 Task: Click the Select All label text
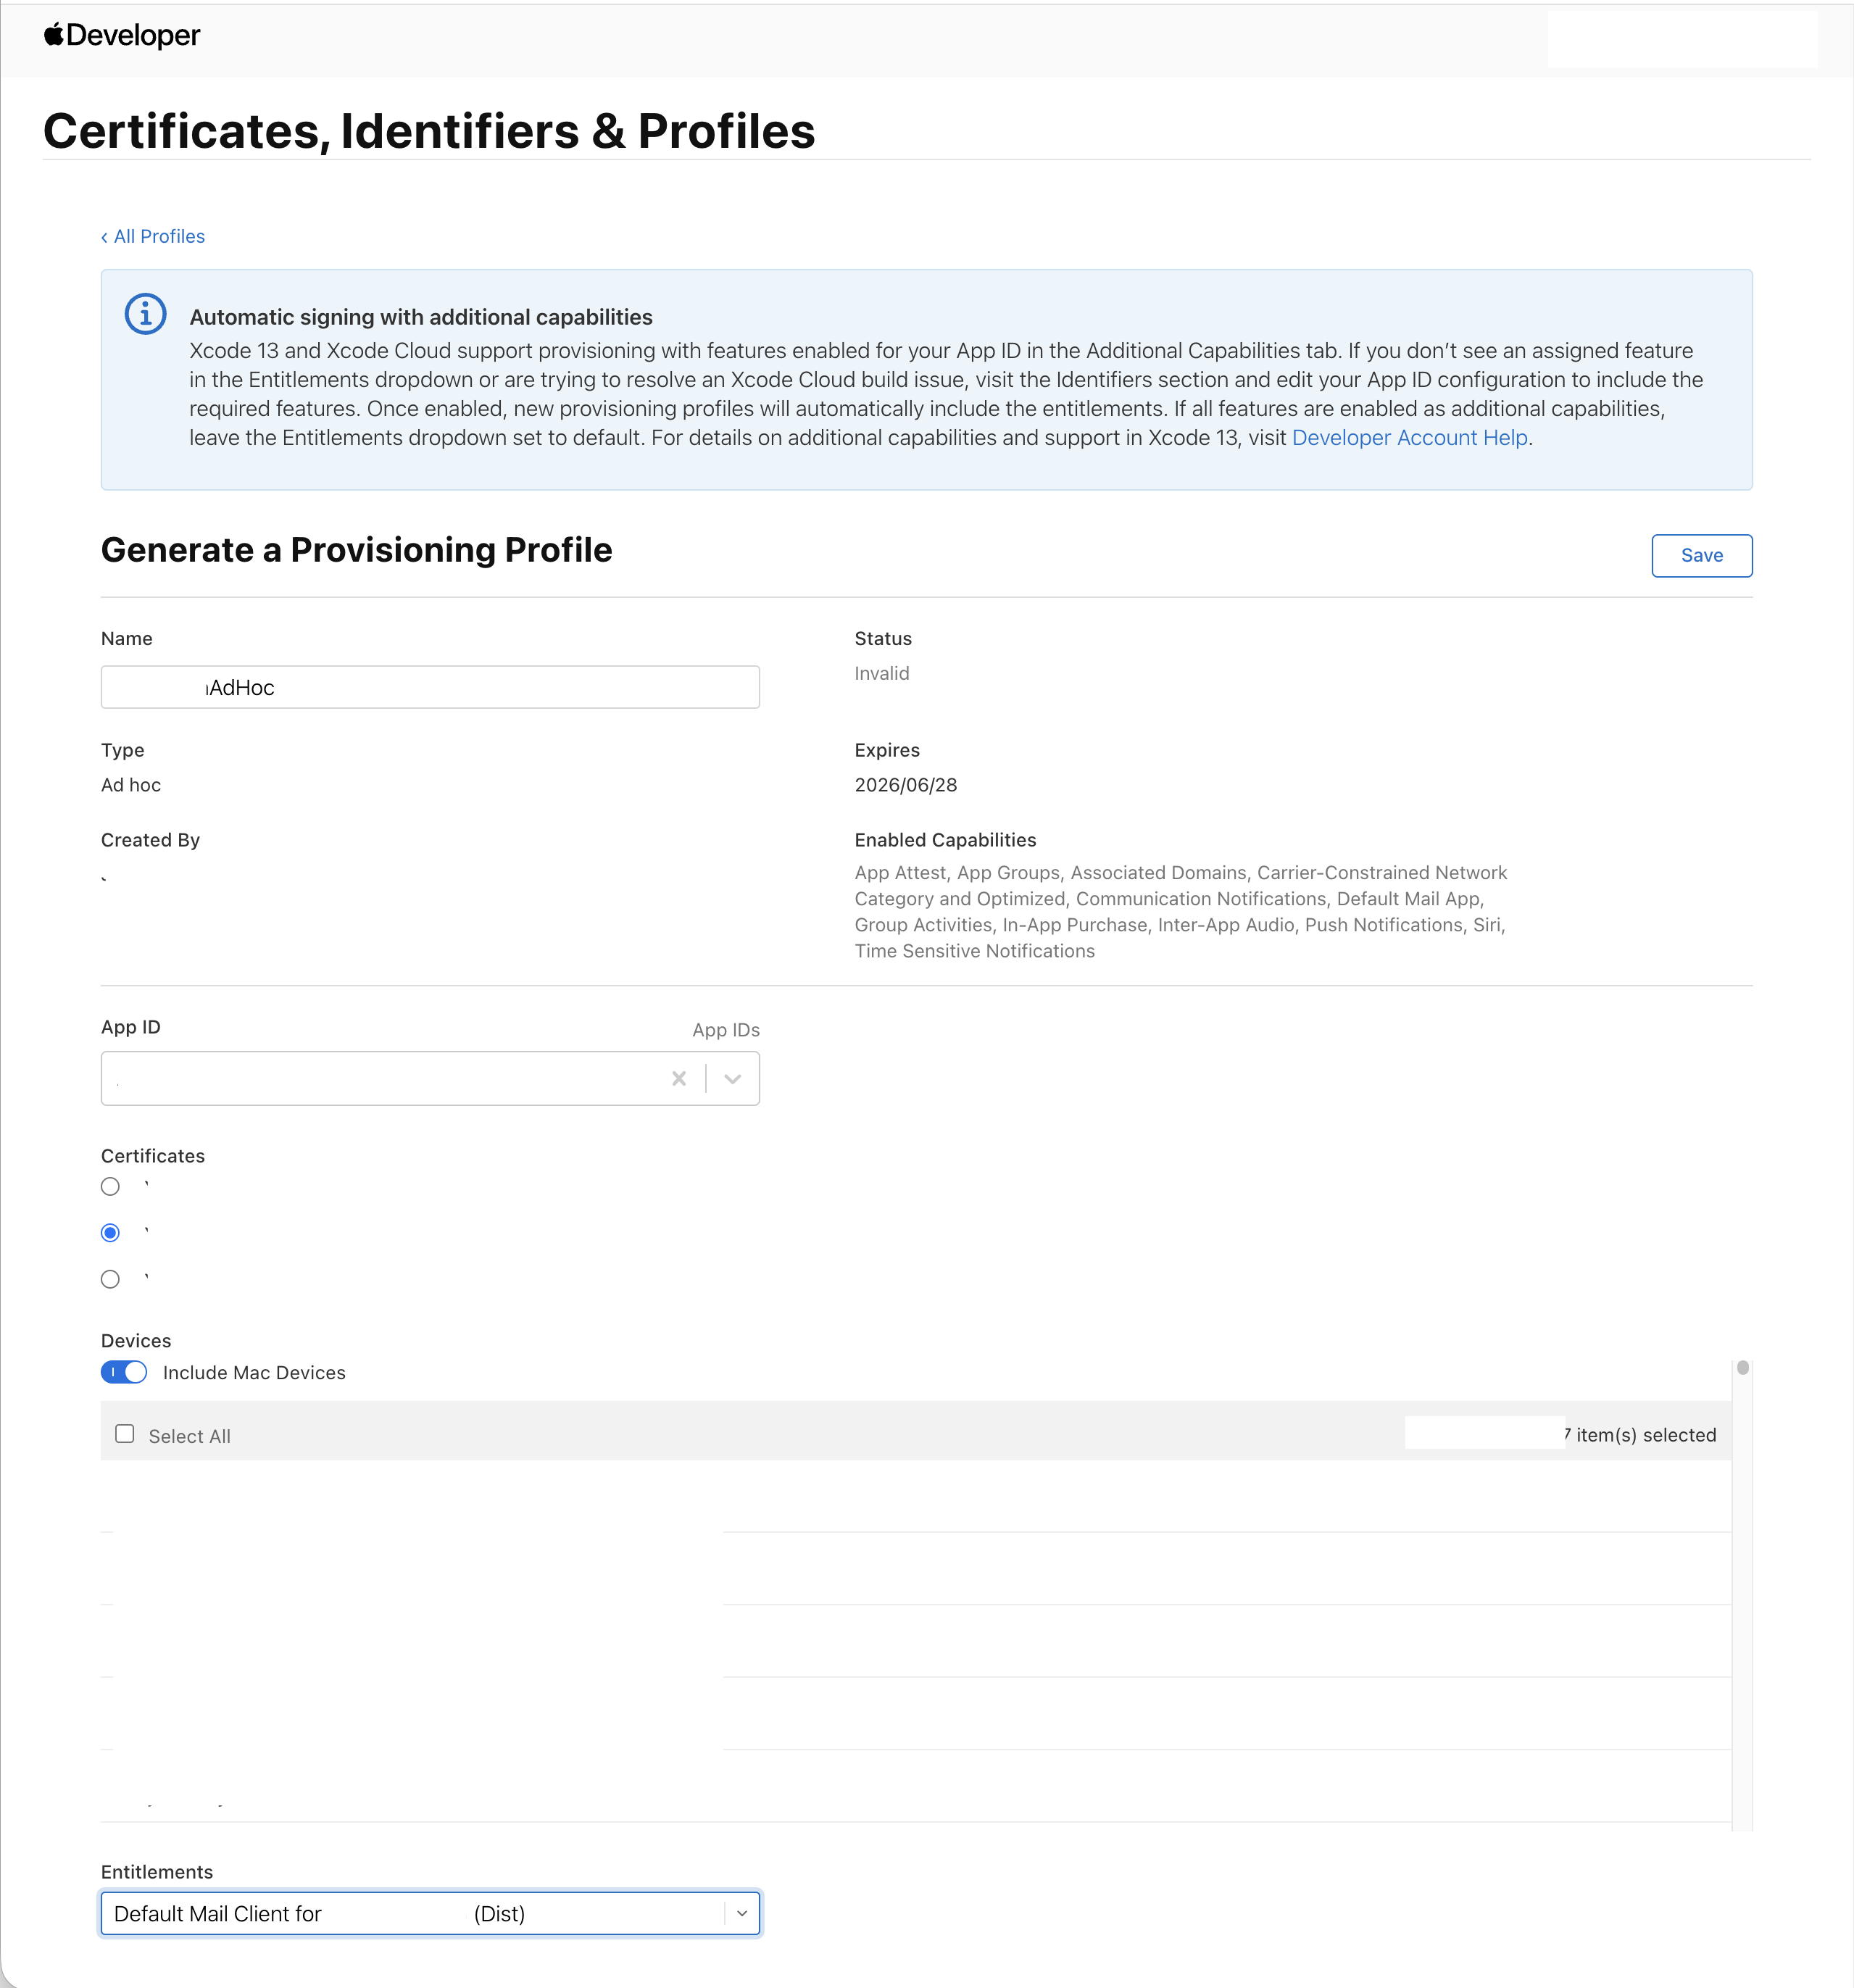click(x=190, y=1436)
